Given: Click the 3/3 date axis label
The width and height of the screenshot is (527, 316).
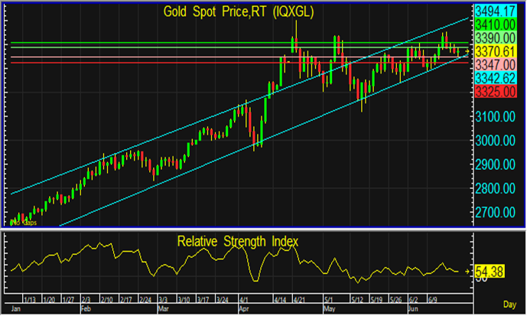Looking at the screenshot, I should tap(163, 300).
